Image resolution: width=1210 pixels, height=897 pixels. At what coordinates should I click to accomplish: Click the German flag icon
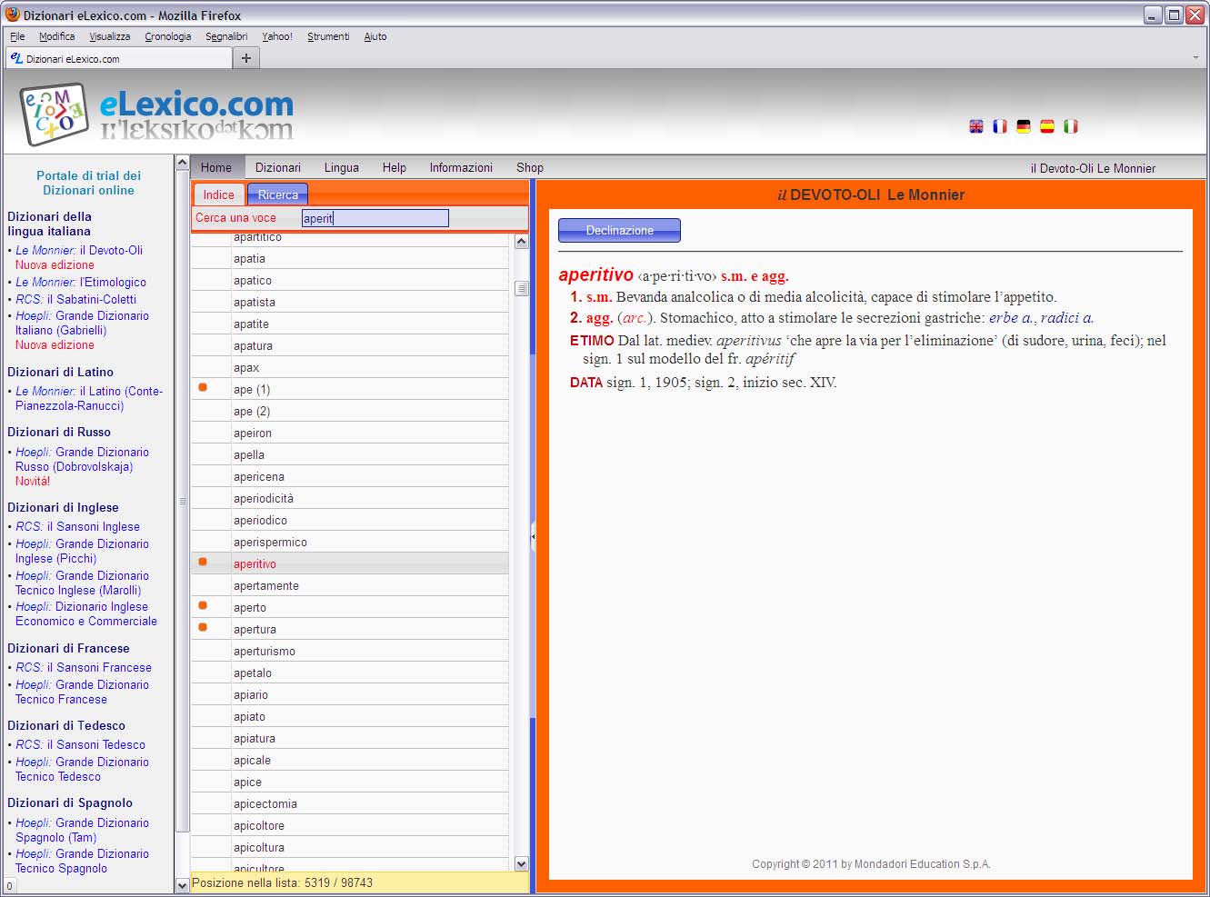click(1024, 126)
